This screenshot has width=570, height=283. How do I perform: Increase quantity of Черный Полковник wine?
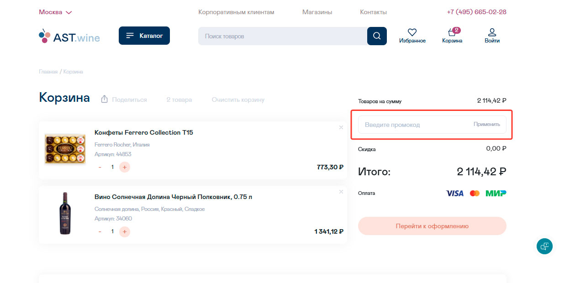(x=125, y=232)
